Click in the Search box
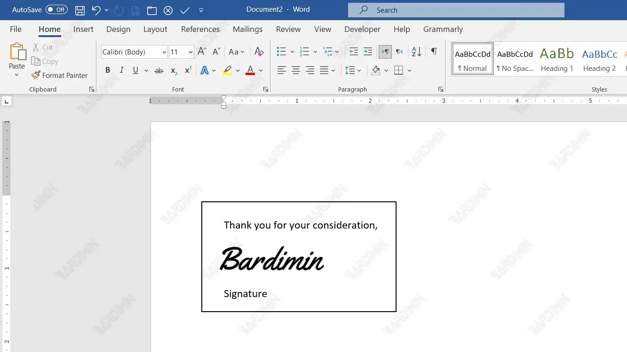 pos(456,10)
